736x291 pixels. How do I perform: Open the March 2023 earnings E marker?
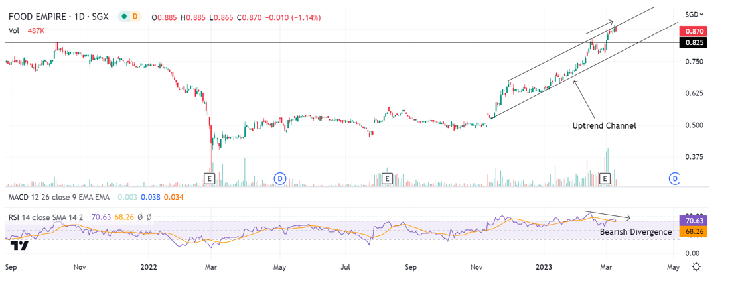(x=605, y=178)
